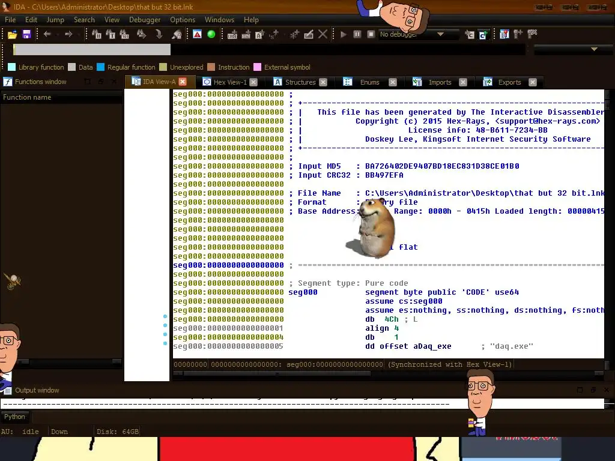Click the Regular function color swatch
This screenshot has width=615, height=461.
point(100,67)
